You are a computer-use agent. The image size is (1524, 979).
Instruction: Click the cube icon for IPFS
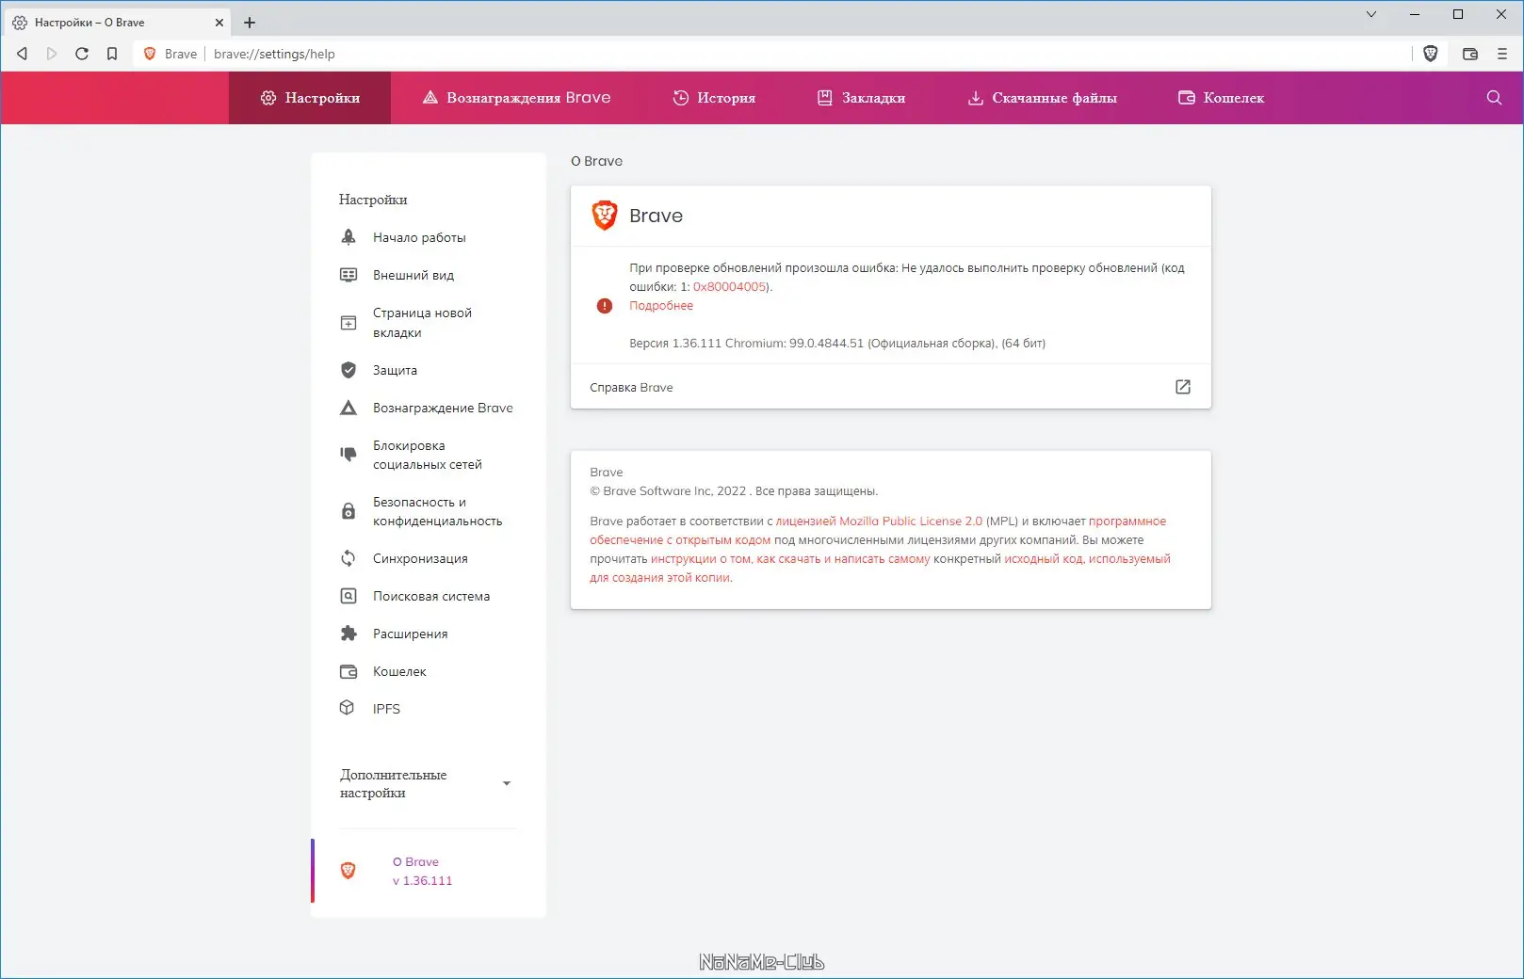[x=347, y=708]
